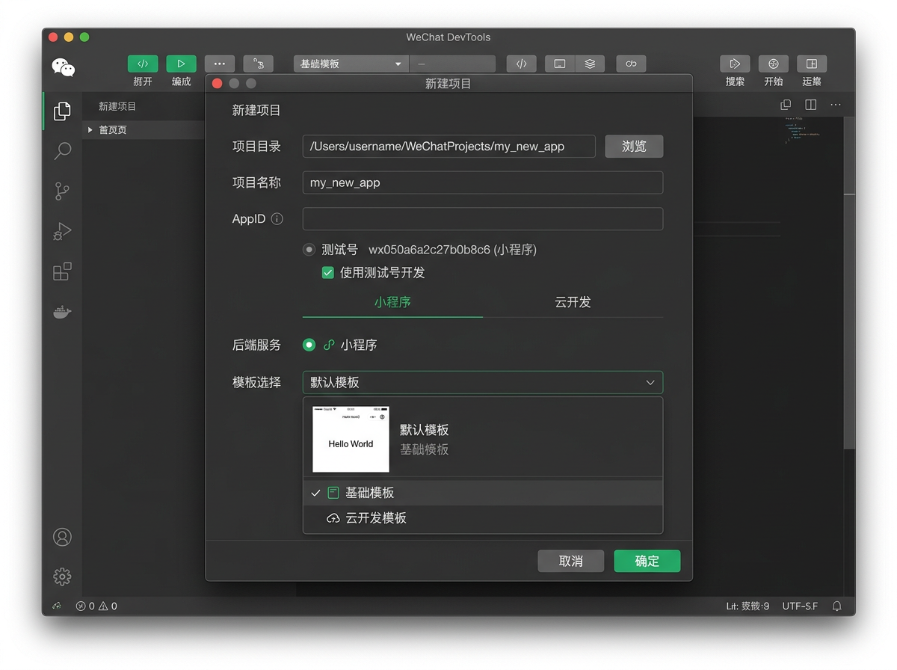Open the Docker whale icon
This screenshot has height=670, width=897.
pos(63,312)
